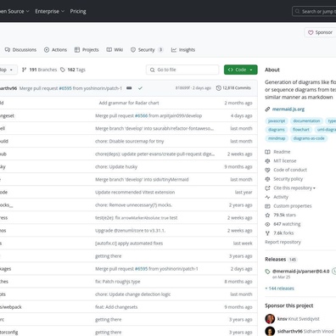Select the diagrams-as-code topic tag
Screen dimensions: 336x336
click(x=309, y=138)
